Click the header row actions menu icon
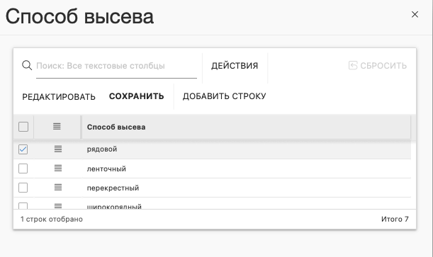The height and width of the screenshot is (257, 433). (57, 127)
